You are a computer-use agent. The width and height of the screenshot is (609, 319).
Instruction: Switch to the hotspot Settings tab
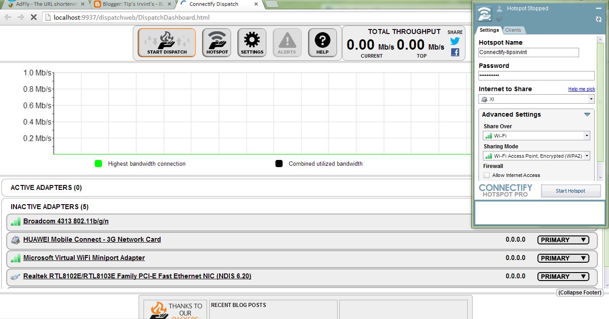click(489, 30)
